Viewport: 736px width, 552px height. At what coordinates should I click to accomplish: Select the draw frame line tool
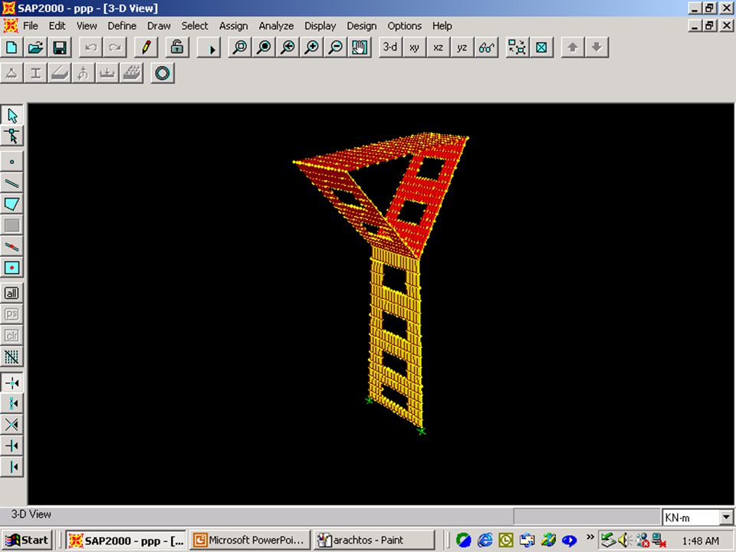(x=11, y=183)
